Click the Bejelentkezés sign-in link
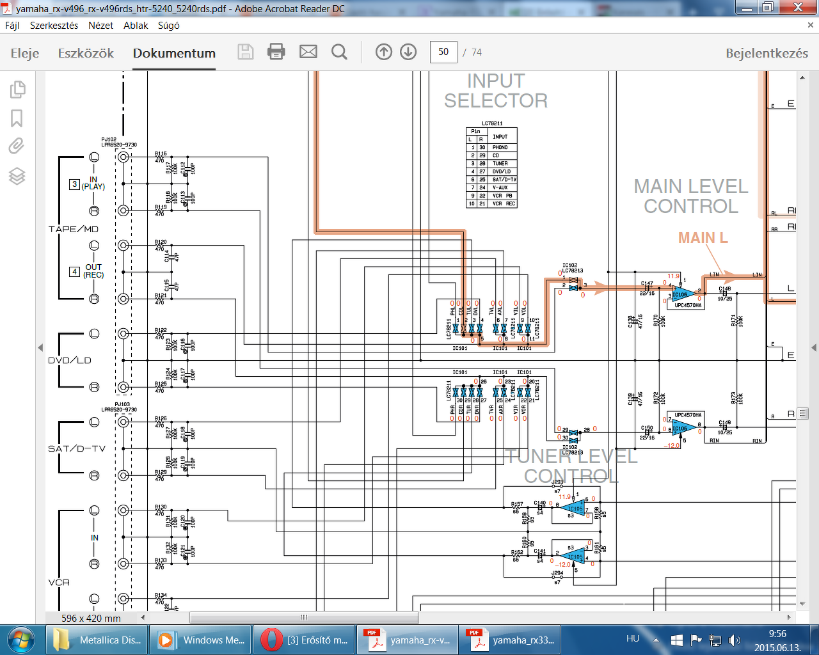Viewport: 819px width, 655px height. pyautogui.click(x=767, y=53)
